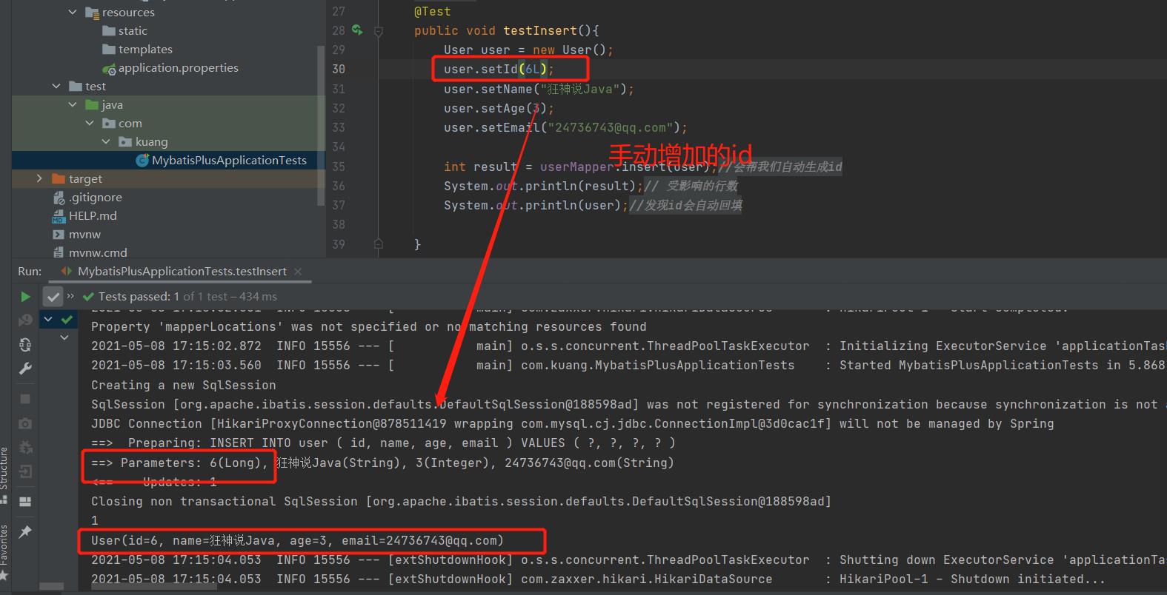The width and height of the screenshot is (1167, 595).
Task: Close the testInsert run tab
Action: click(298, 272)
